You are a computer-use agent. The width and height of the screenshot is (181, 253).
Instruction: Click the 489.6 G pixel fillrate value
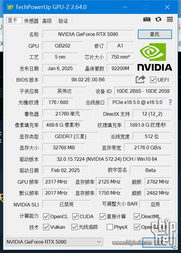[x=63, y=125]
